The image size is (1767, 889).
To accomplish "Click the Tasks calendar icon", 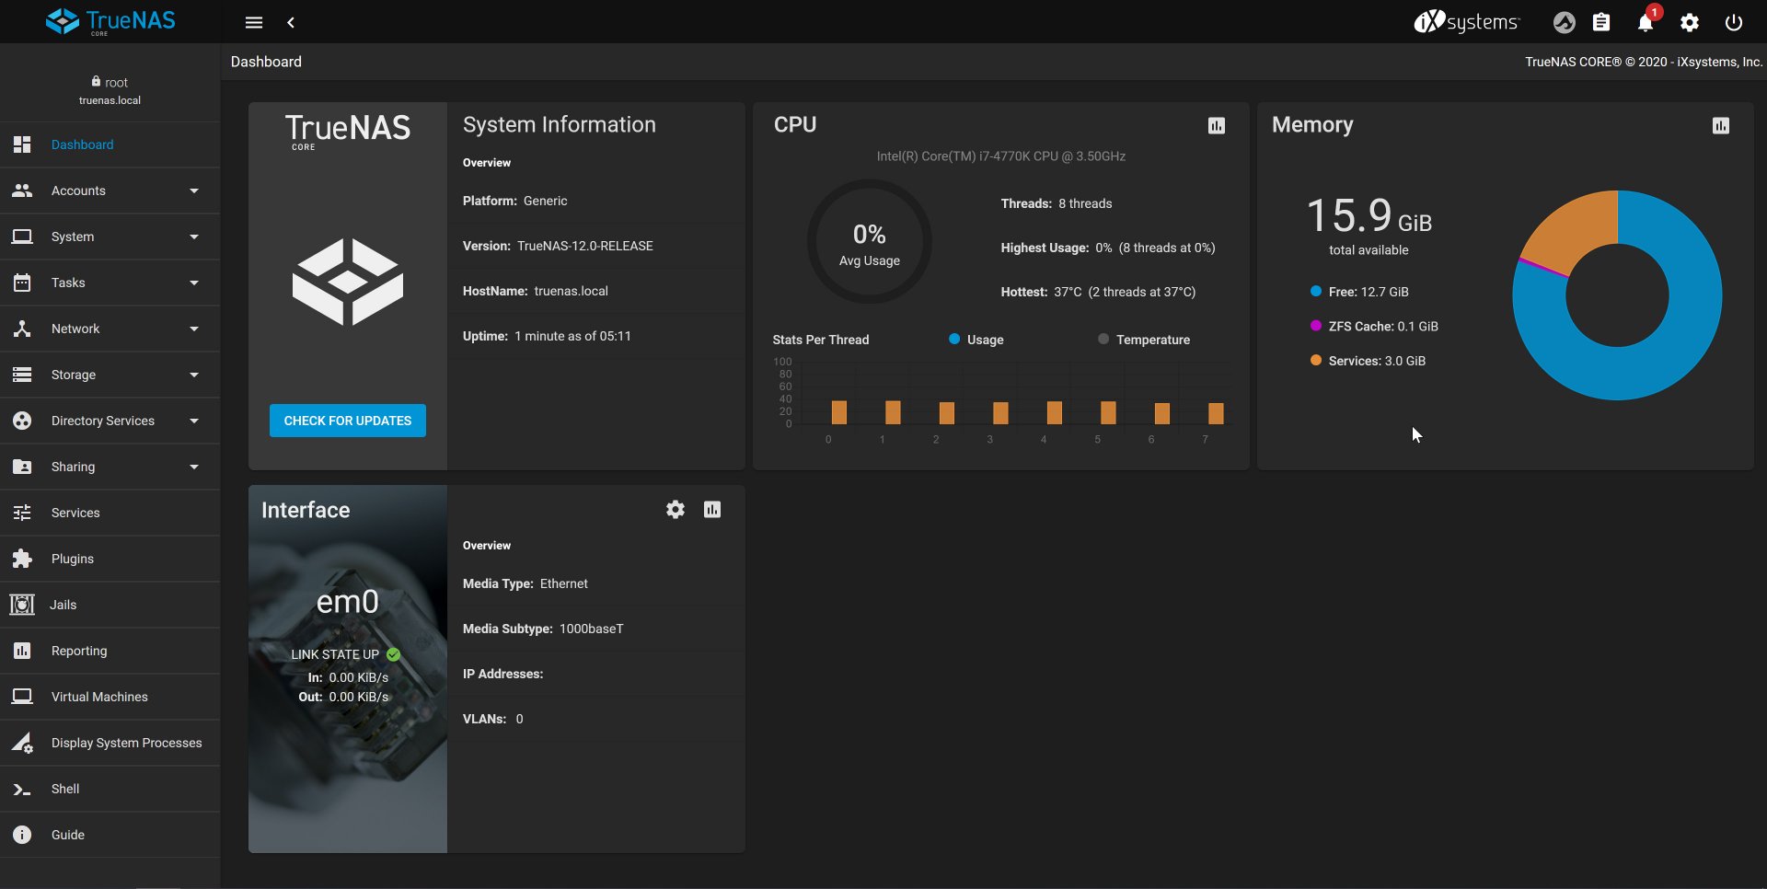I will tap(22, 283).
